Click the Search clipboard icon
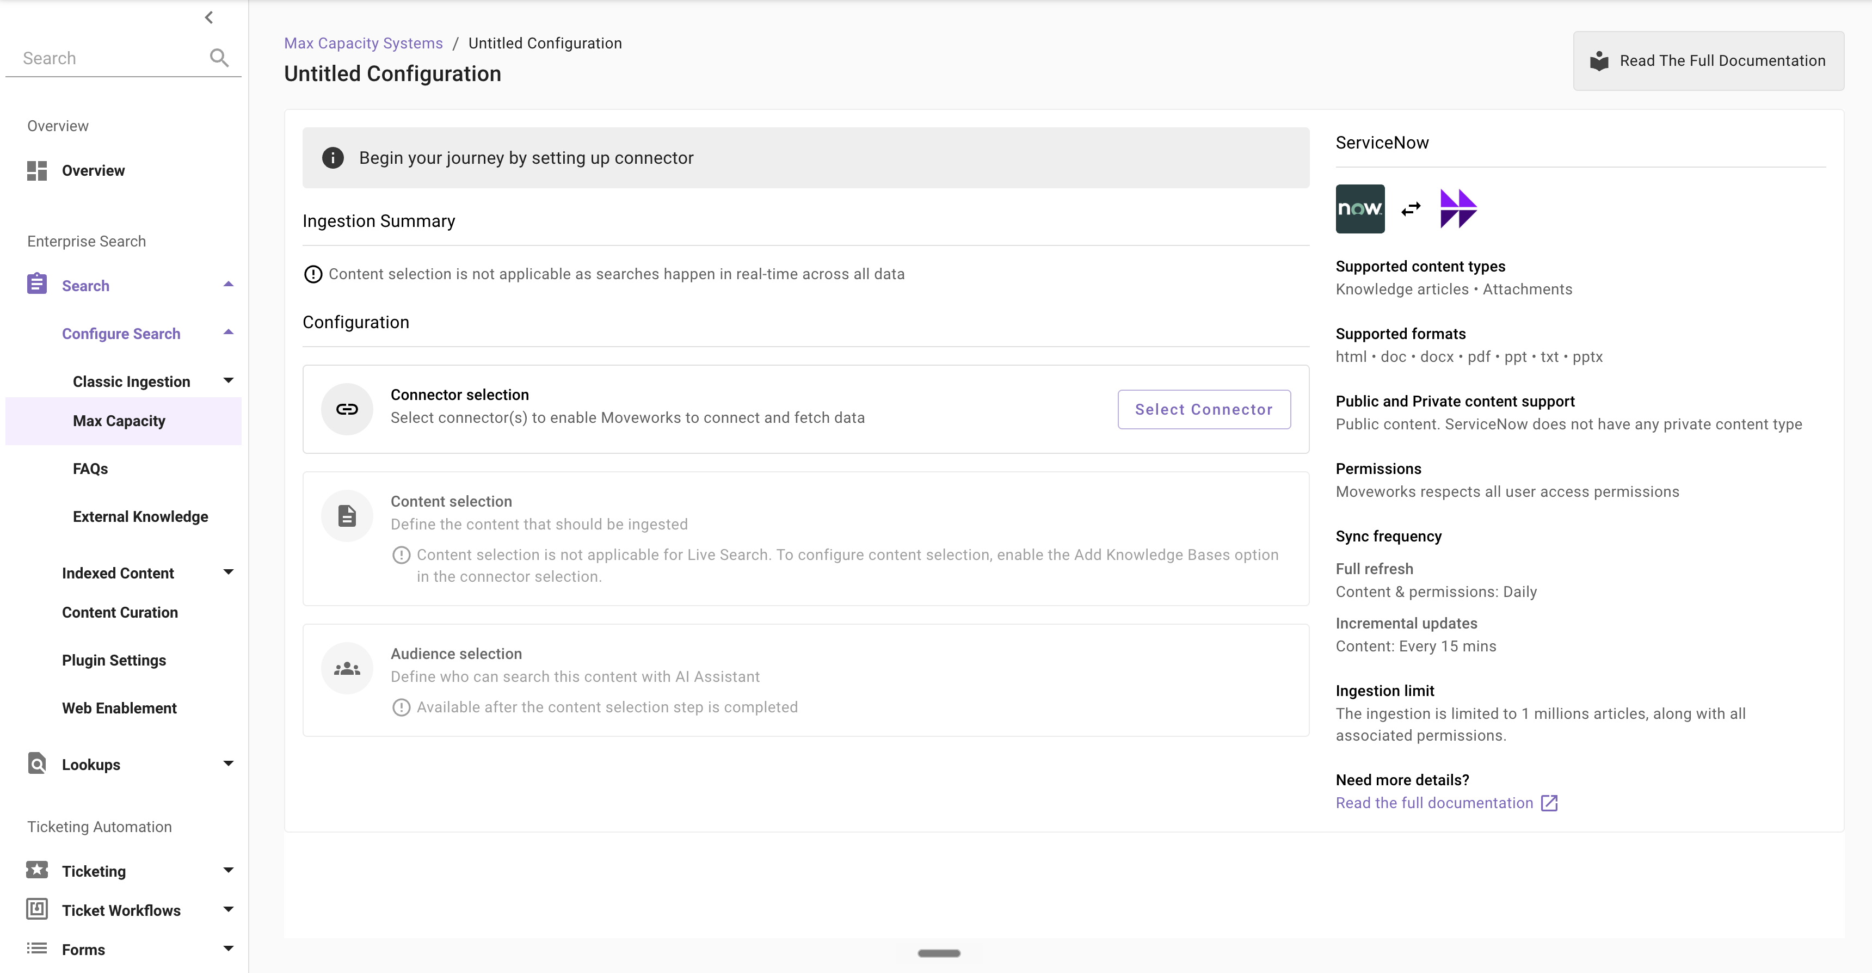Screen dimensions: 1872x973 click(37, 284)
